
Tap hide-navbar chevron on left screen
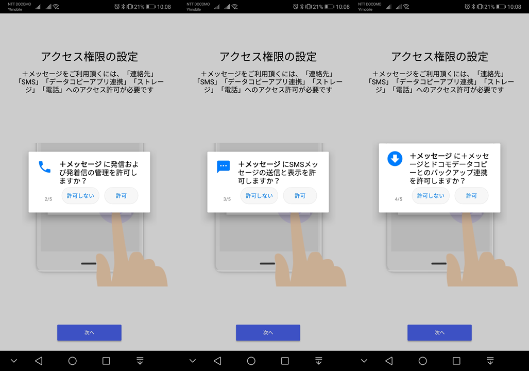pyautogui.click(x=14, y=361)
